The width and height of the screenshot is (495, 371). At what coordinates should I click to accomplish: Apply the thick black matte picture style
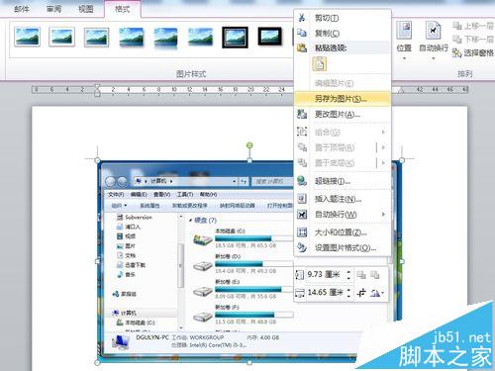point(270,37)
